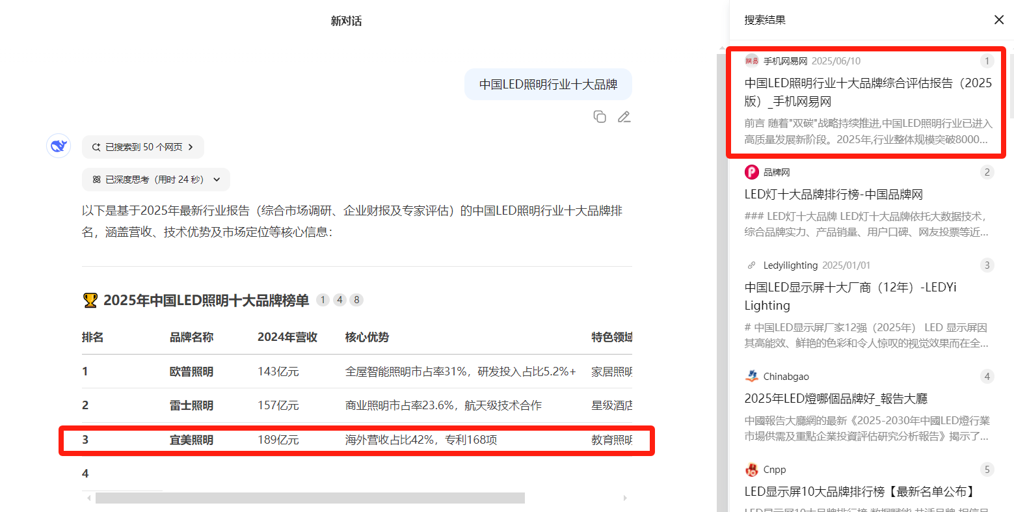
Task: Click the Ledyilighting link favicon
Action: tap(752, 265)
